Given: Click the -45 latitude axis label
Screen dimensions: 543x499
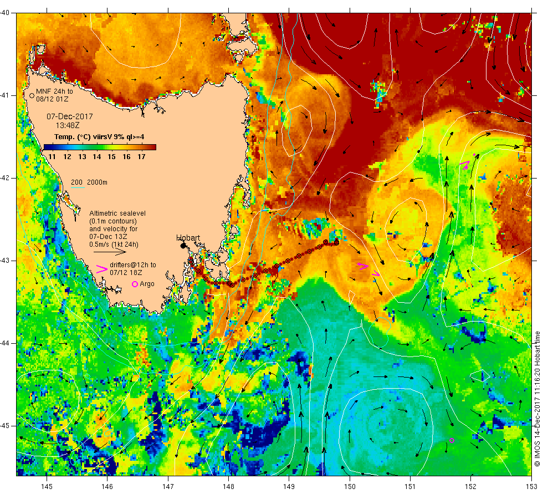Looking at the screenshot, I should click(x=5, y=426).
